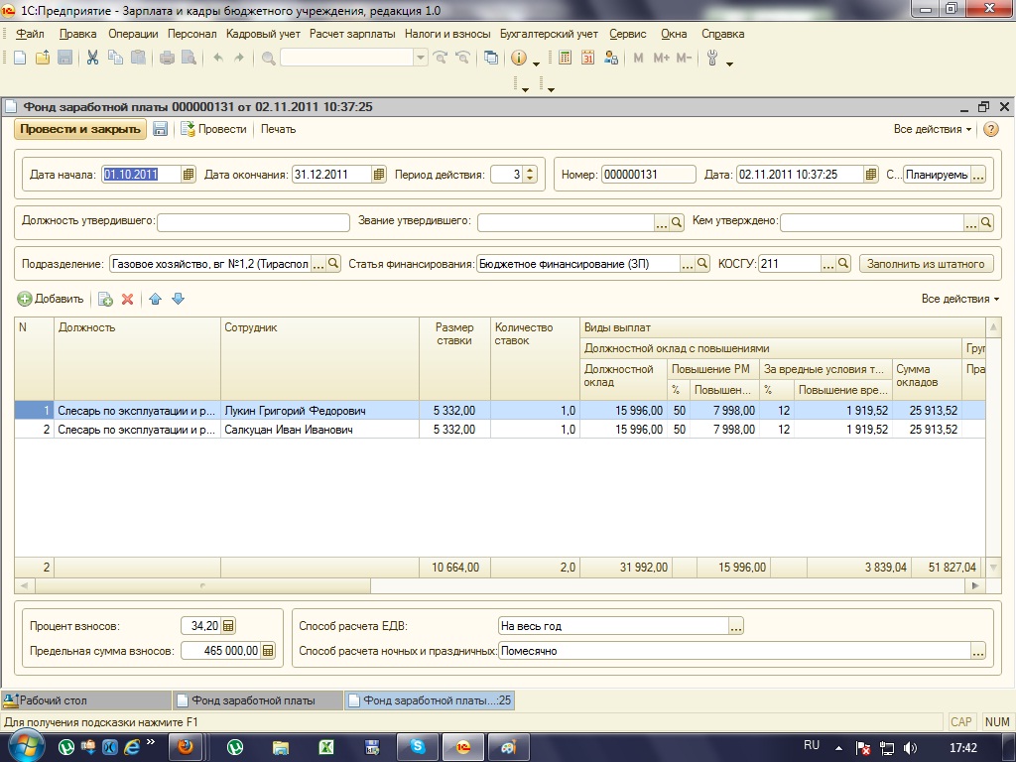
Task: Click the New document toolbar icon
Action: point(20,58)
